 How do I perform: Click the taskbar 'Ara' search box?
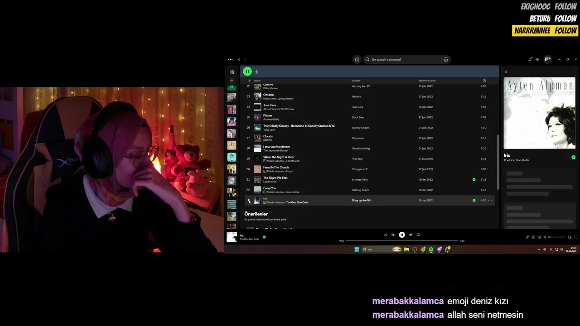pyautogui.click(x=382, y=249)
